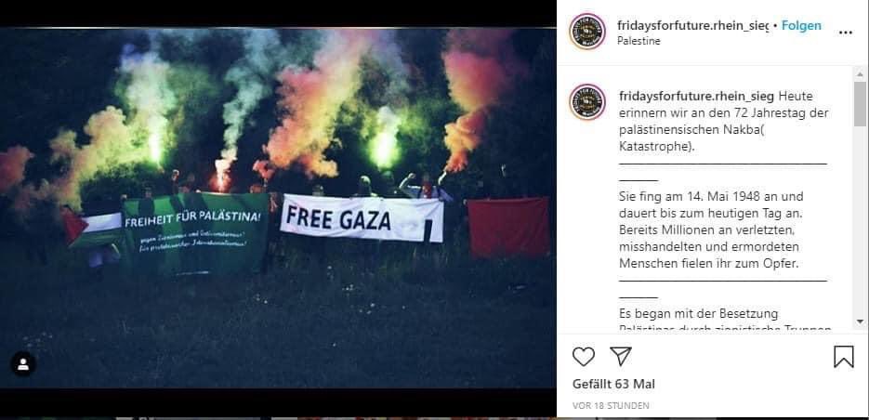Share the post via paper plane icon
Screen dimensions: 869x420
pyautogui.click(x=621, y=356)
